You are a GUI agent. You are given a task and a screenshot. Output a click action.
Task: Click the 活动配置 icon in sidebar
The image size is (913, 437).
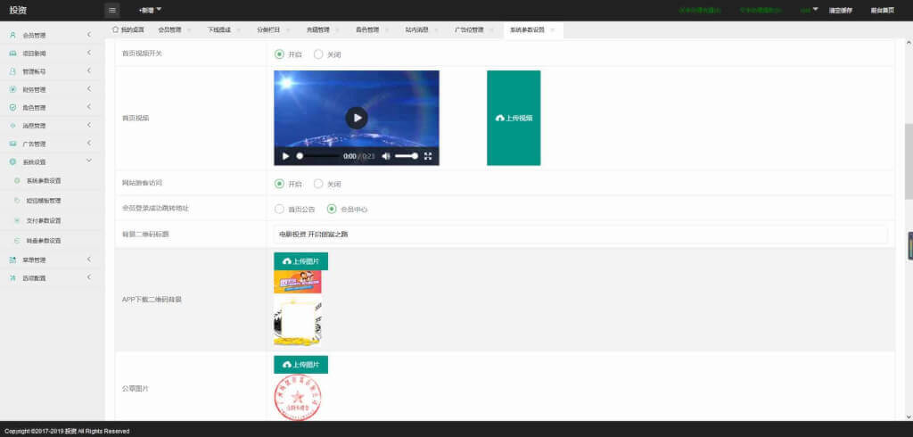[x=12, y=278]
